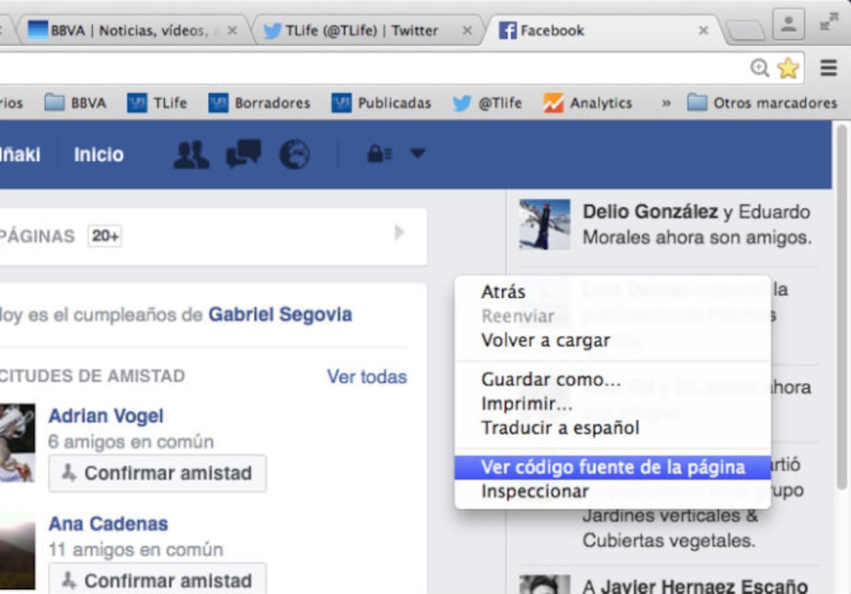Open Gabriel Segovia birthday link

[280, 314]
